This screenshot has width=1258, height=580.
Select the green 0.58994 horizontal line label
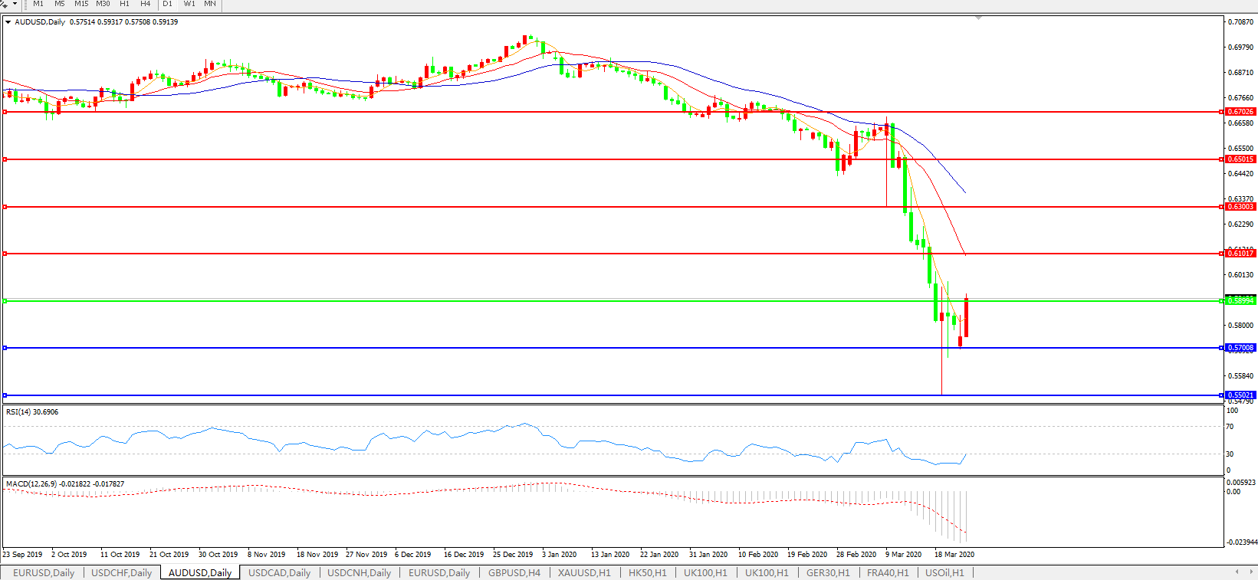pos(1240,301)
